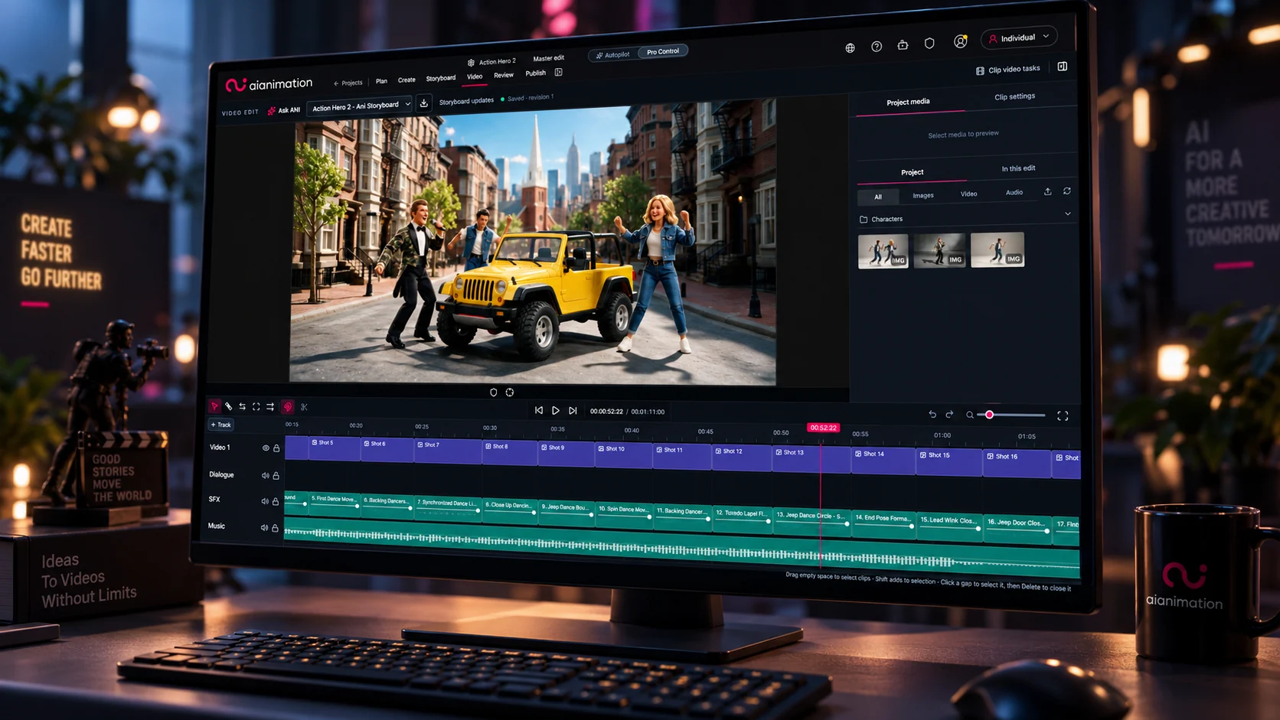Open the help question mark icon
The height and width of the screenshot is (720, 1280).
pos(877,47)
